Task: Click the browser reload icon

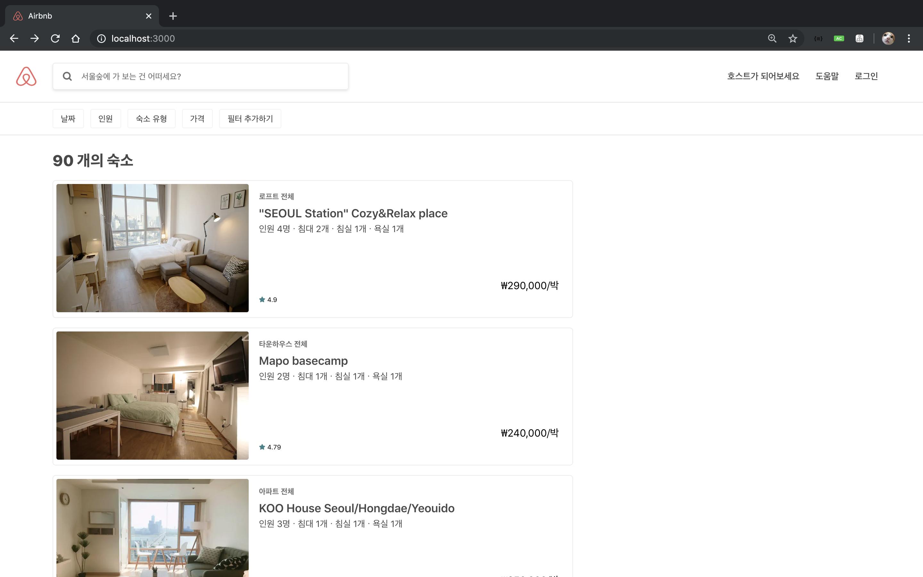Action: pos(55,38)
